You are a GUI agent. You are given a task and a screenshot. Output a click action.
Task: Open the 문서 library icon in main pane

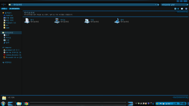pyautogui.click(x=27, y=21)
